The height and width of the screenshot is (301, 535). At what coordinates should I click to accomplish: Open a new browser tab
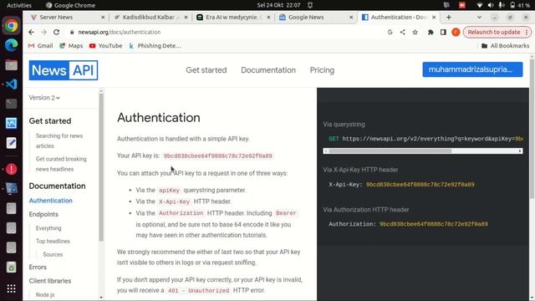tap(449, 17)
